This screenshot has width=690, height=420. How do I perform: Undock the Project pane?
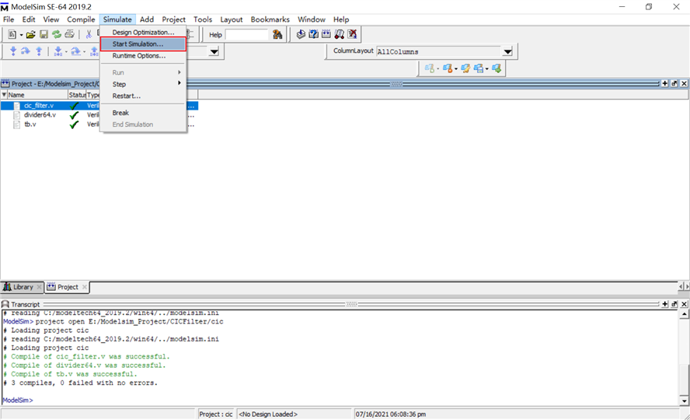674,83
